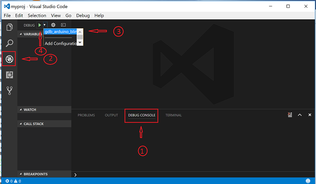Send feedback via the smiley status bar icon
The height and width of the screenshot is (184, 316).
[x=308, y=181]
